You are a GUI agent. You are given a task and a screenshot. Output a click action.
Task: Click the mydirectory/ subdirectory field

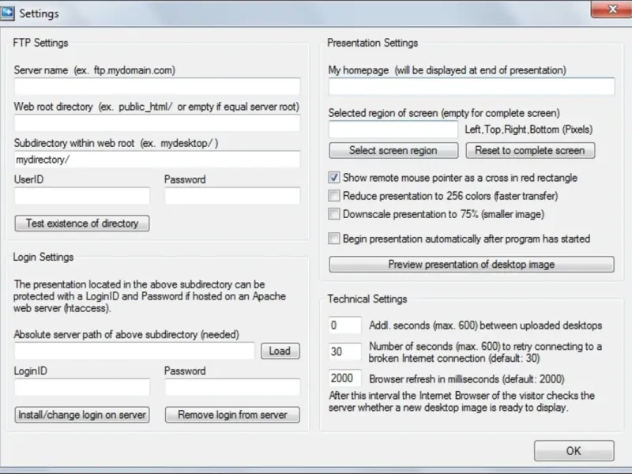(156, 160)
